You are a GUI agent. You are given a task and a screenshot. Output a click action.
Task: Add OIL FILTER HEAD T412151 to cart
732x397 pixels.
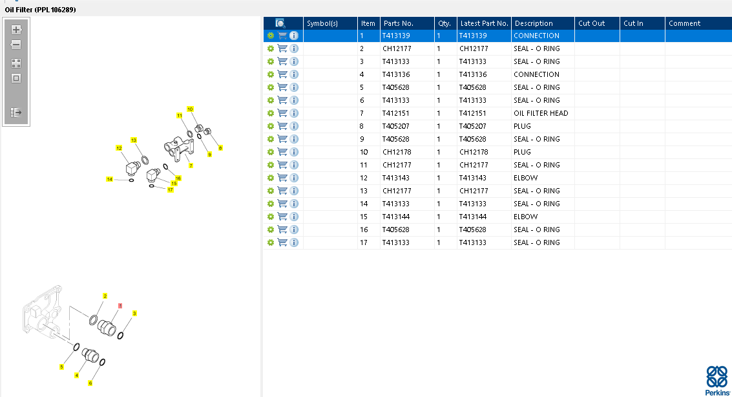282,113
